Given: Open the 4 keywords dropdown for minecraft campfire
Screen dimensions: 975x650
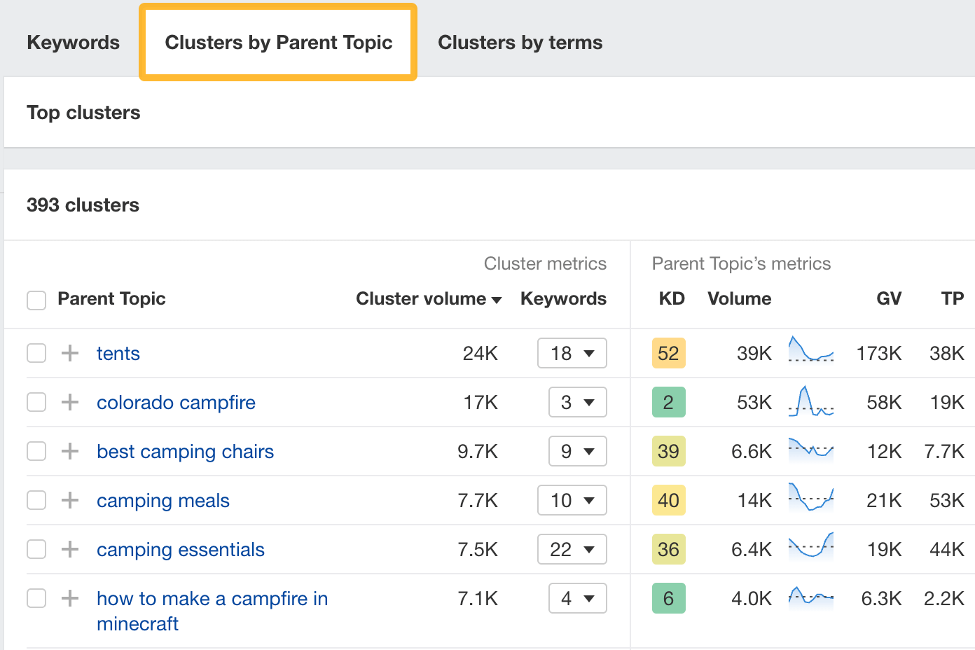Looking at the screenshot, I should 577,598.
